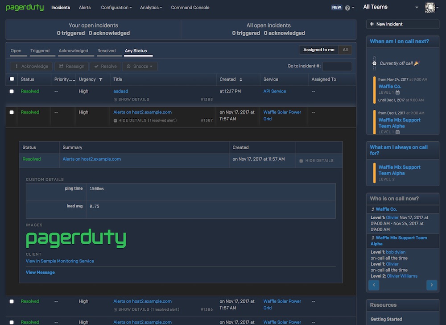
Task: Click escalation icon beside Waffle Mix Support Team Alpha
Action: click(x=372, y=237)
